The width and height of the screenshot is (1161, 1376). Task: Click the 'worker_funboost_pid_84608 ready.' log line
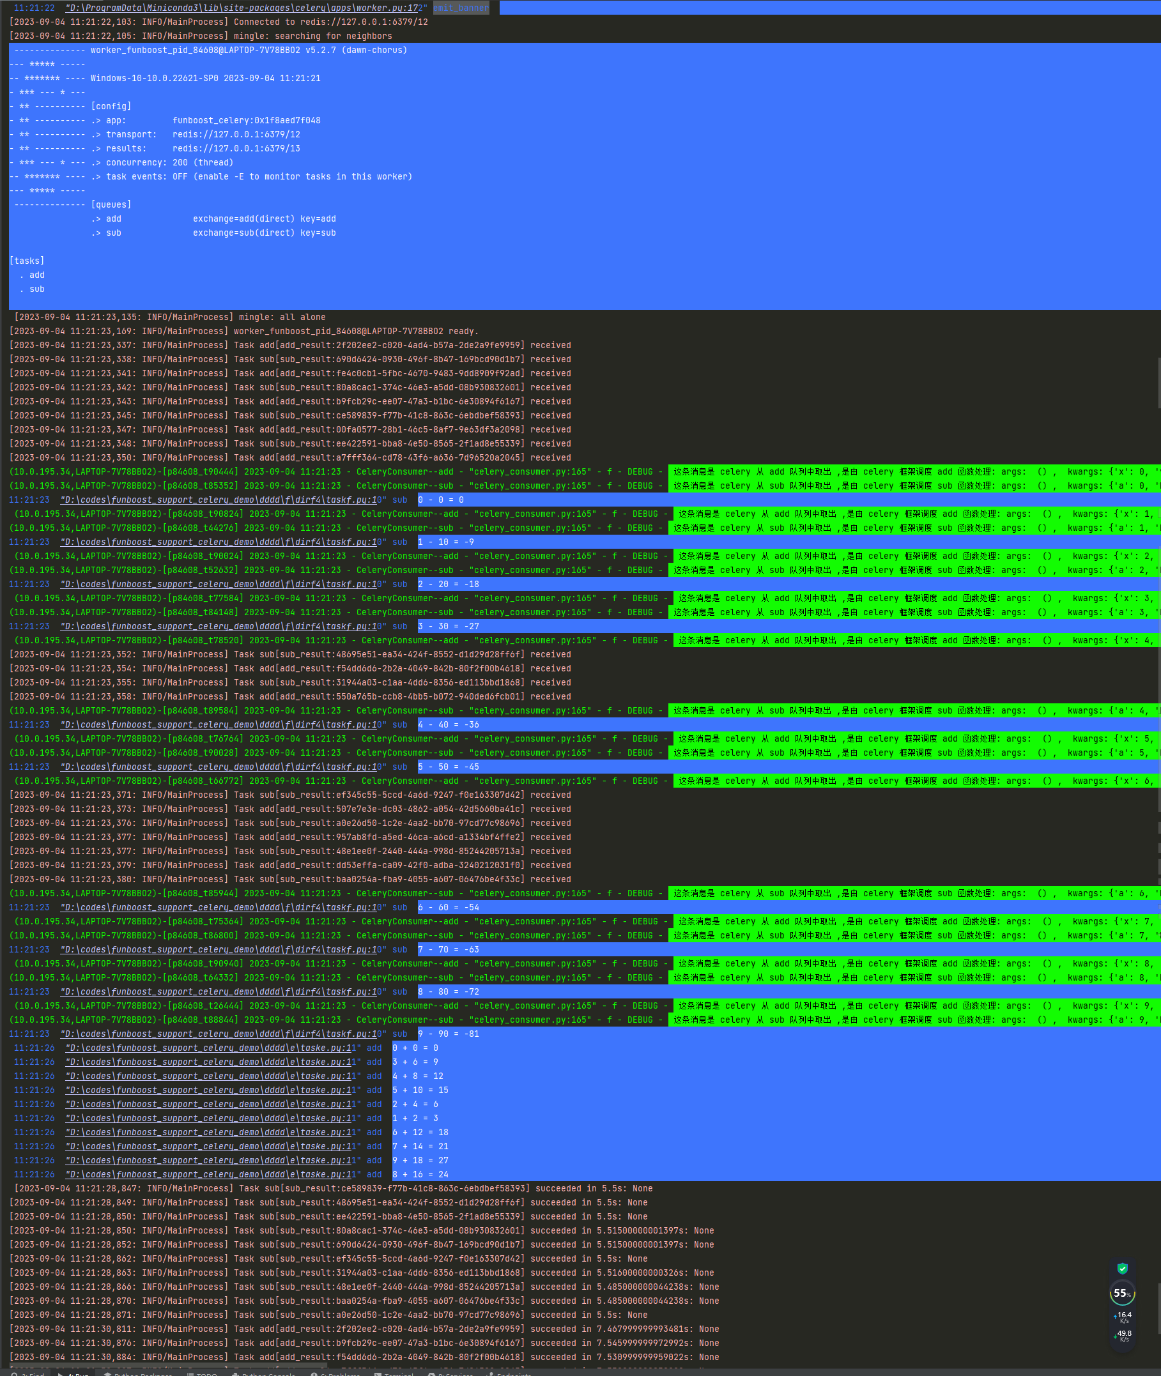pos(244,331)
